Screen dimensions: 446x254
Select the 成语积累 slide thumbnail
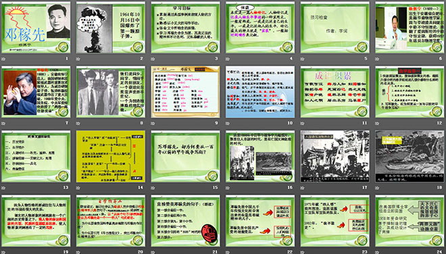(x=335, y=92)
